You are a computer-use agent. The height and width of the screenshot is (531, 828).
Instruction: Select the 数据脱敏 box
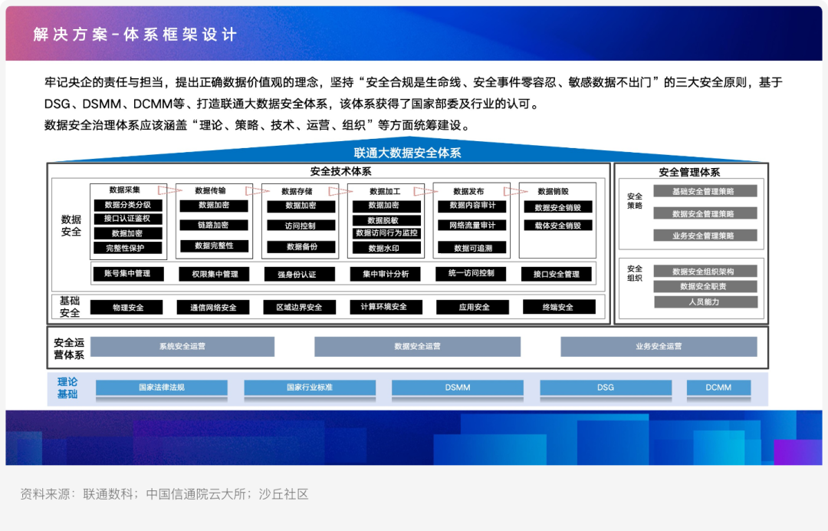click(386, 220)
